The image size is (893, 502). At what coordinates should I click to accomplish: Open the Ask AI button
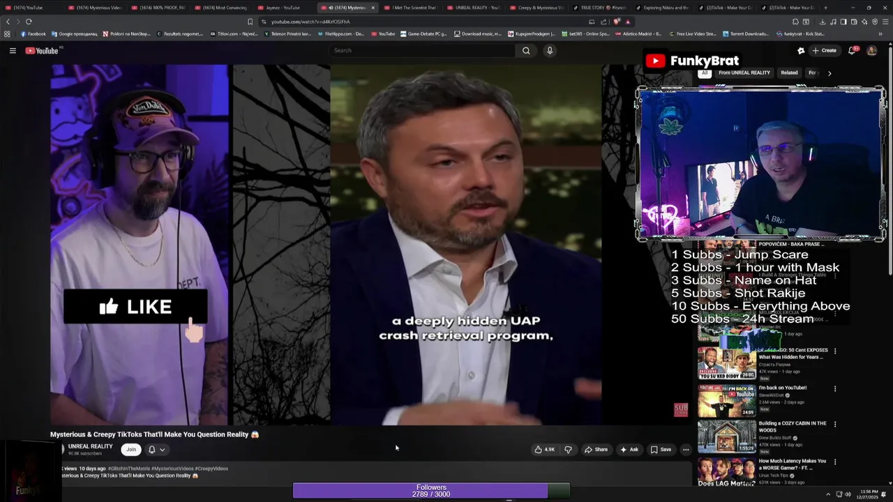tap(629, 450)
